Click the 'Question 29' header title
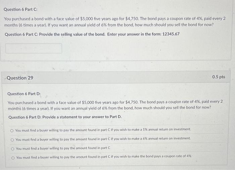The height and width of the screenshot is (170, 235). [x=20, y=78]
